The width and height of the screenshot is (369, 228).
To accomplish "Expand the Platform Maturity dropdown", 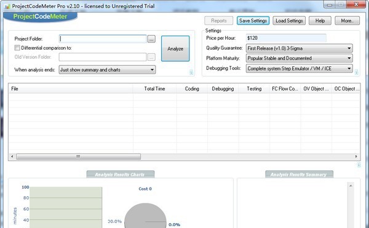I will pyautogui.click(x=299, y=58).
